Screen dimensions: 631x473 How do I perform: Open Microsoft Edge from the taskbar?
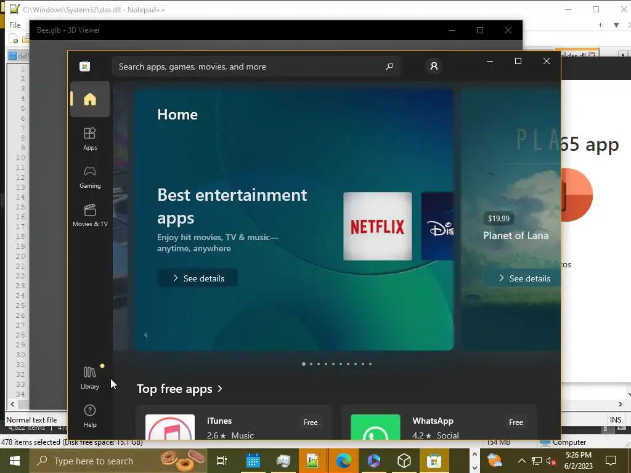click(x=343, y=461)
